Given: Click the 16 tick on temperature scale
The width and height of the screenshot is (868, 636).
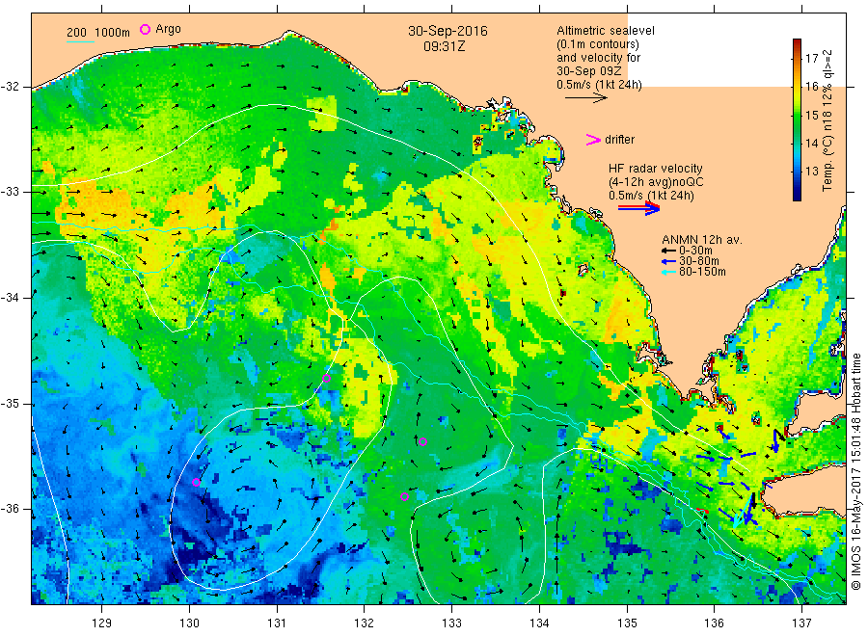Looking at the screenshot, I should tap(811, 87).
